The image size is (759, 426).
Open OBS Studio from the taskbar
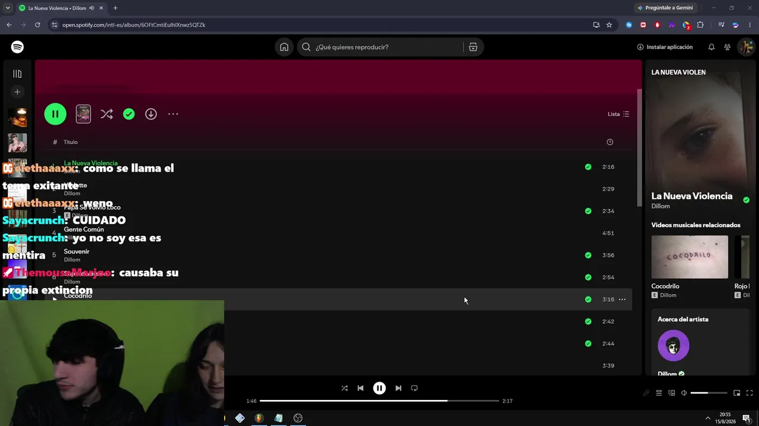coord(298,418)
